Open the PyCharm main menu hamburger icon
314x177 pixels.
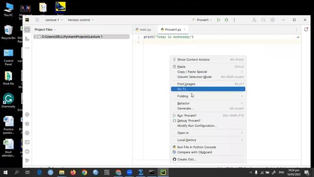(37, 20)
